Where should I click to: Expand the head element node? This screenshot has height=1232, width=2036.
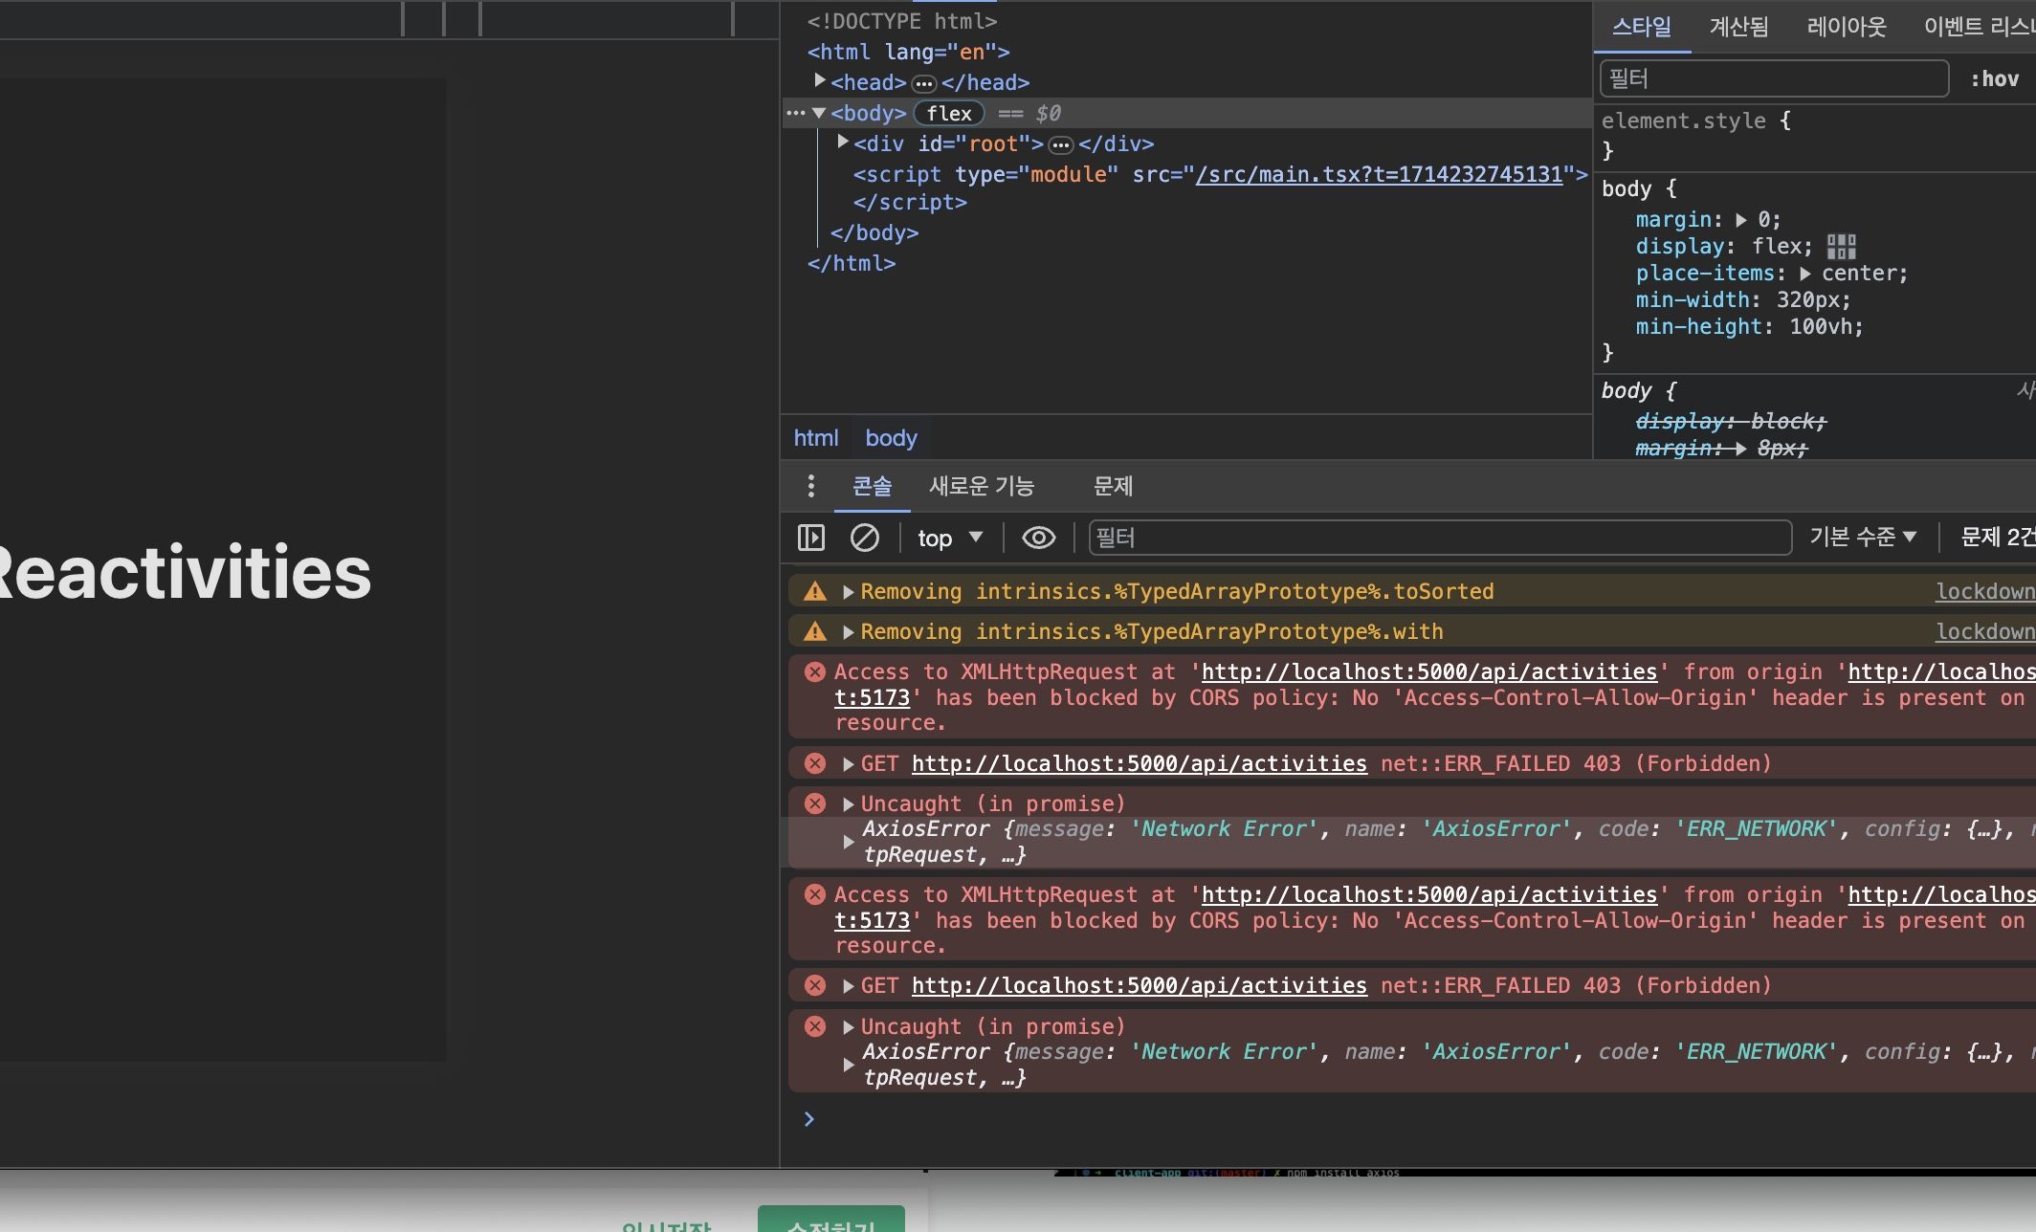[820, 81]
